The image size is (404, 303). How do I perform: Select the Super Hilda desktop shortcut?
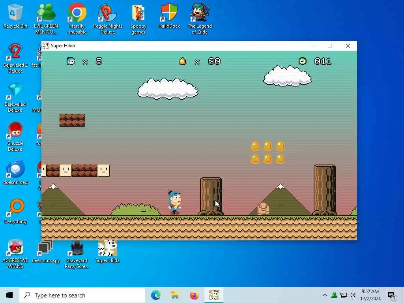107,251
